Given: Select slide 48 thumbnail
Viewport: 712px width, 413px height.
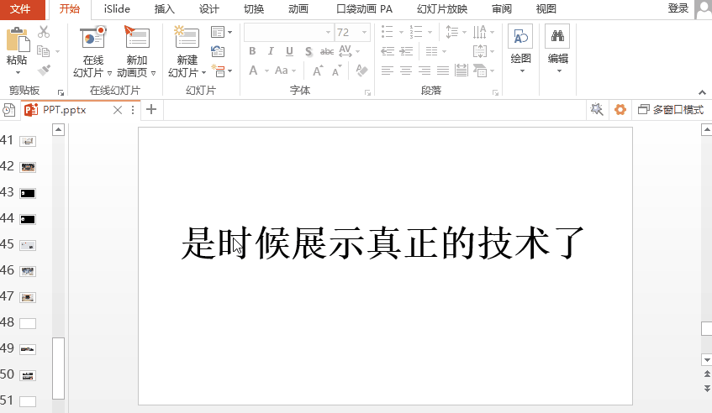Looking at the screenshot, I should click(28, 324).
